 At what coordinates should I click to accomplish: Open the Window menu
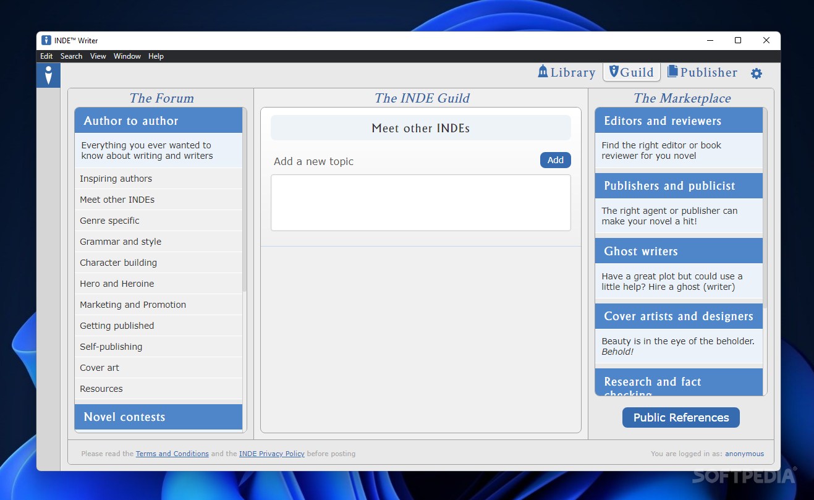[x=127, y=56]
